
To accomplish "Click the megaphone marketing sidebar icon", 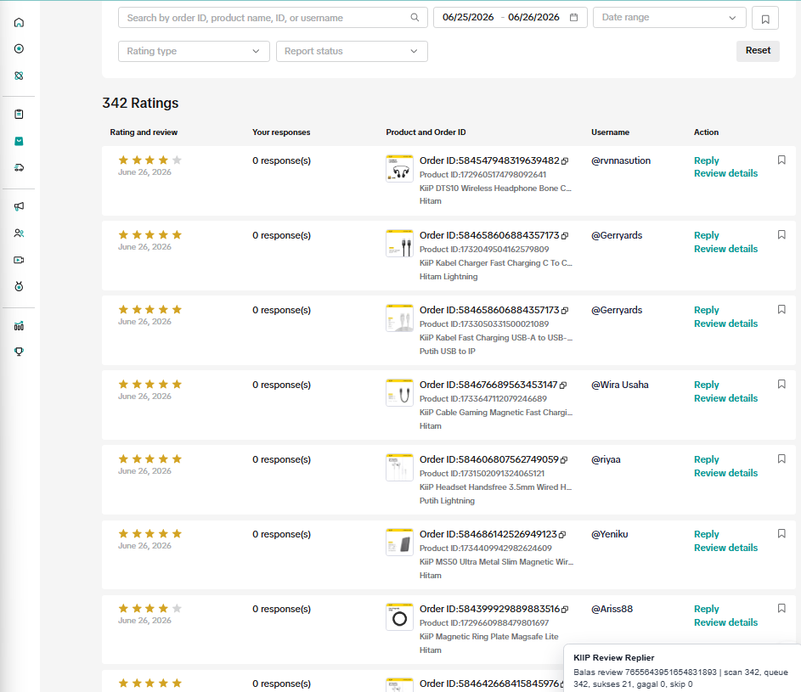I will 19,206.
